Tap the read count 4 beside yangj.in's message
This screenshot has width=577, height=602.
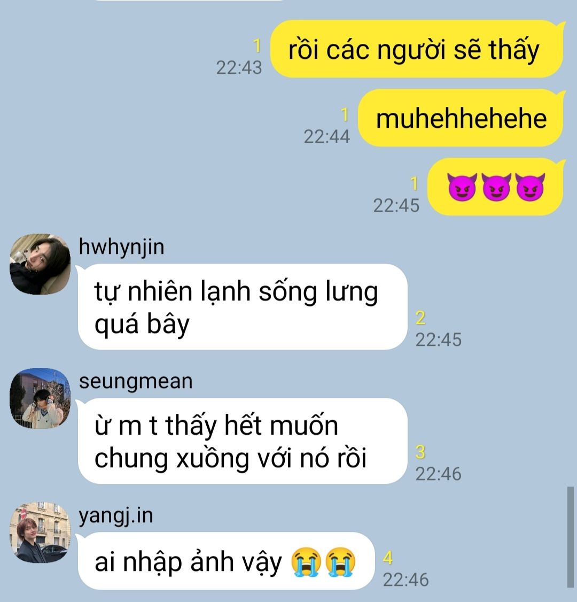pyautogui.click(x=388, y=558)
